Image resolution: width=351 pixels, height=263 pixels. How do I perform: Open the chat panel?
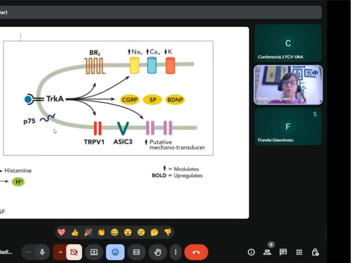pyautogui.click(x=283, y=252)
